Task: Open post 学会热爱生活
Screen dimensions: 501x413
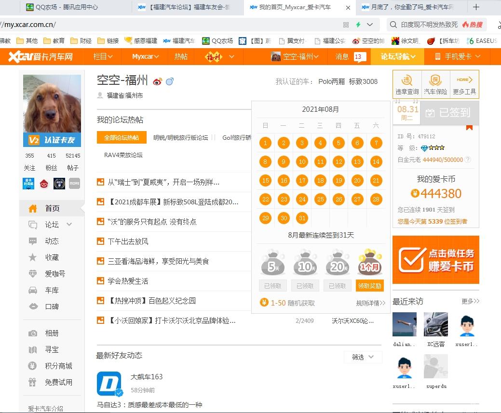Action: click(128, 281)
